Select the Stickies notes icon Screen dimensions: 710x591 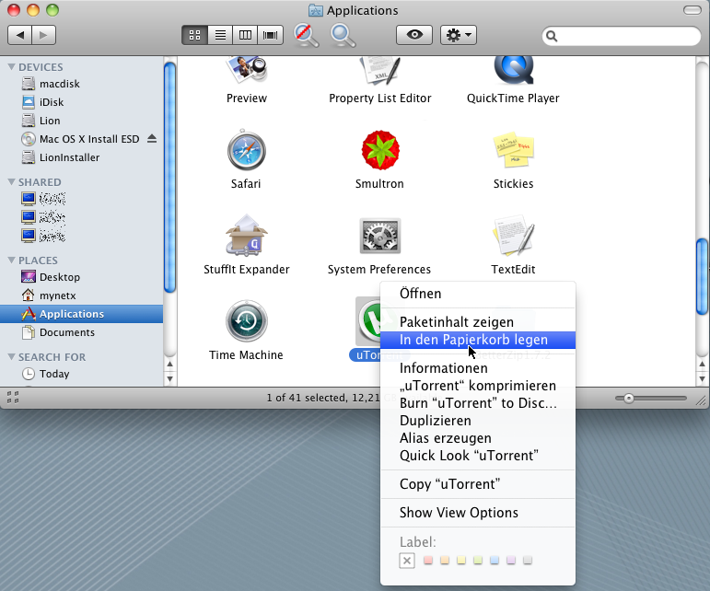514,151
